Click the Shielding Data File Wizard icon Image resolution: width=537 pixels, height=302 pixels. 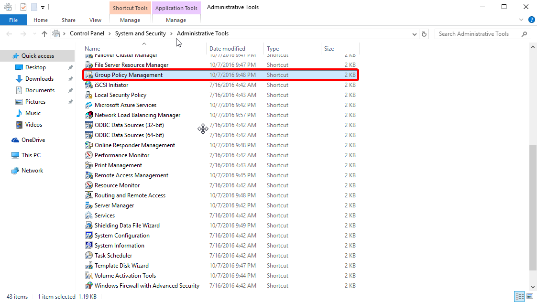(88, 225)
